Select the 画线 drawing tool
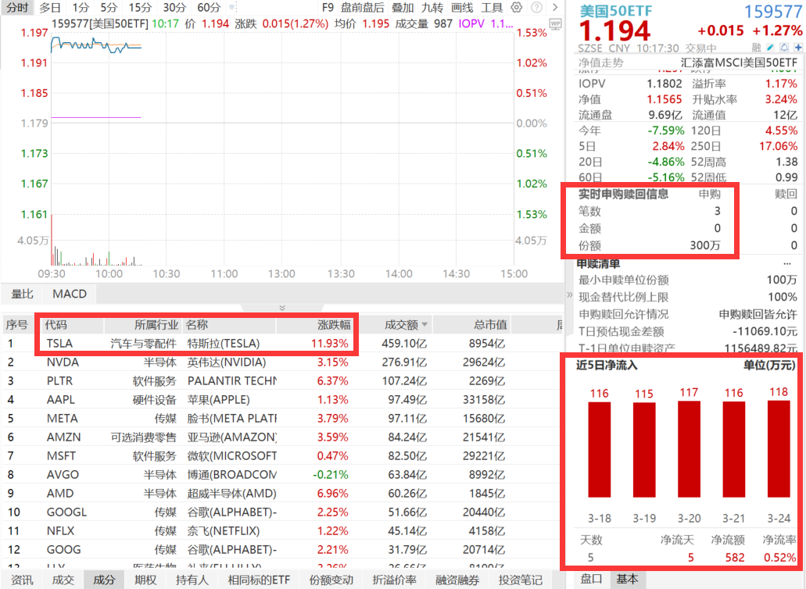Viewport: 806px width, 589px height. tap(462, 7)
